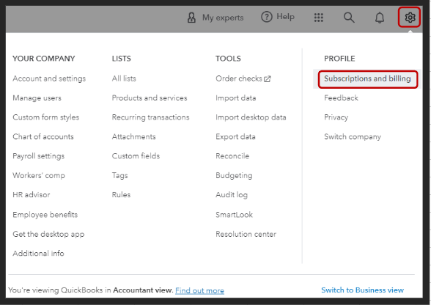Open SmartLook

click(x=235, y=215)
